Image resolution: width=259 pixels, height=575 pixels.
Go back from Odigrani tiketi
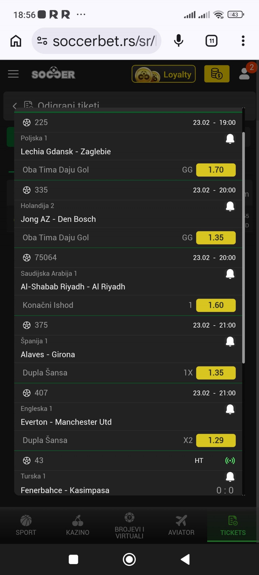pos(15,106)
